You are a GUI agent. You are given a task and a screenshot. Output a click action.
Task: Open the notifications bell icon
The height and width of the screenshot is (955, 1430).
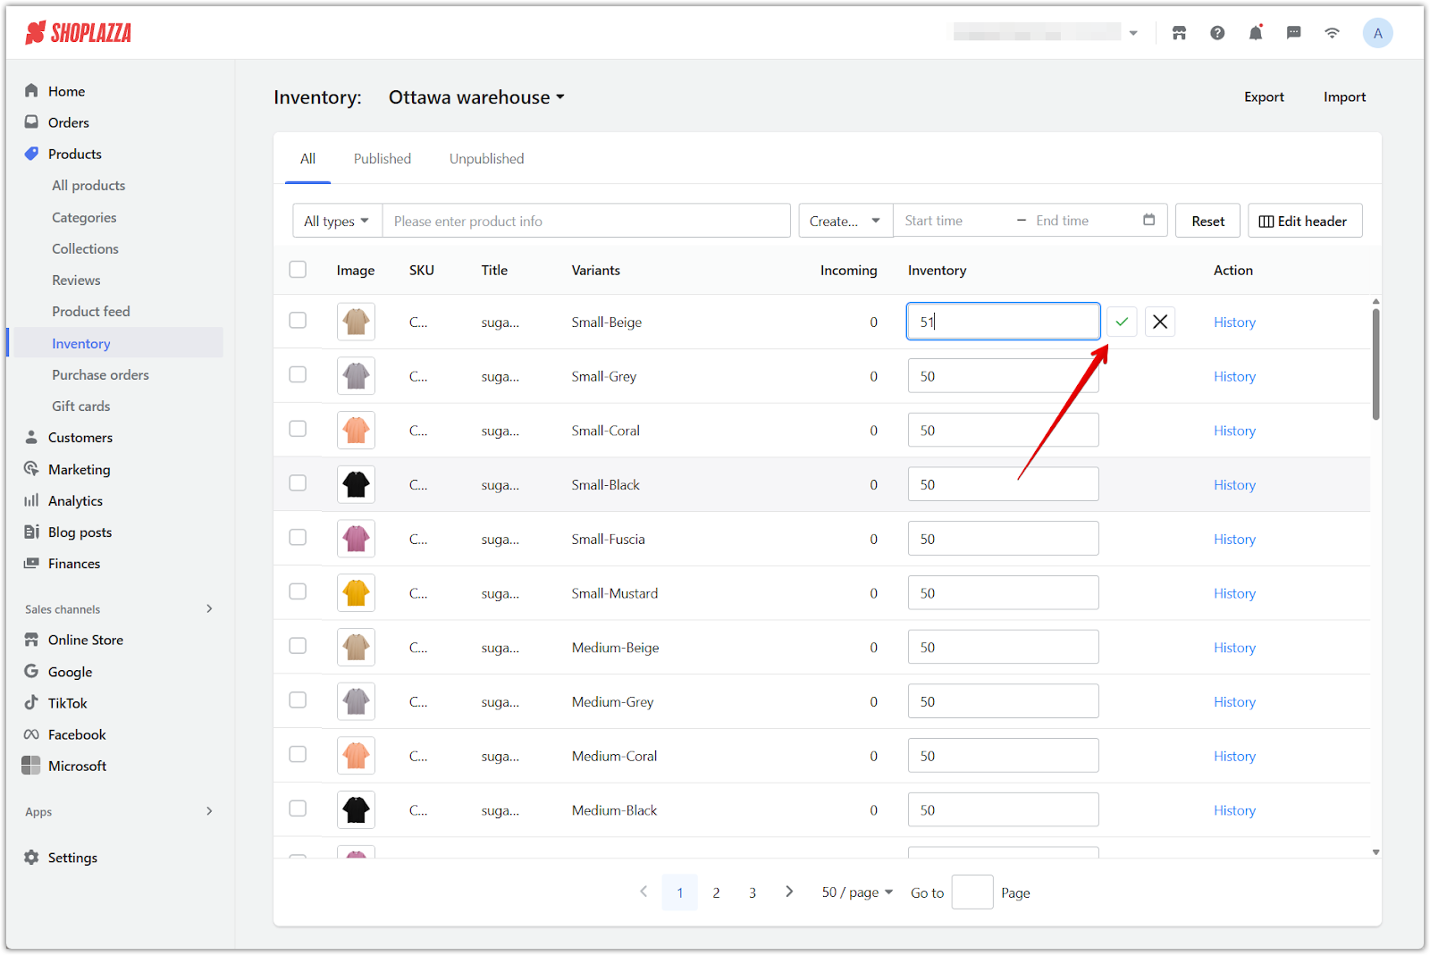tap(1256, 33)
